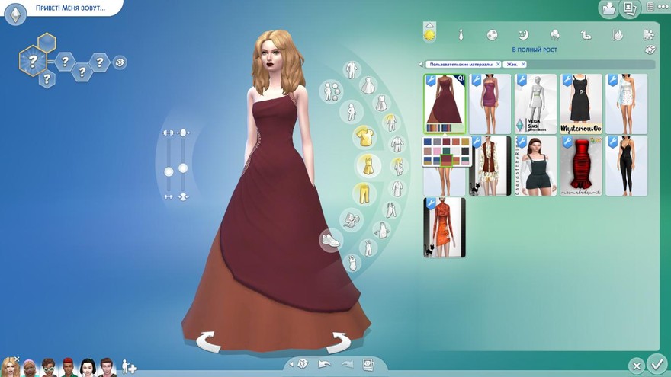The width and height of the screenshot is (671, 377).
Task: Select the Full Body dress category
Action: click(368, 165)
